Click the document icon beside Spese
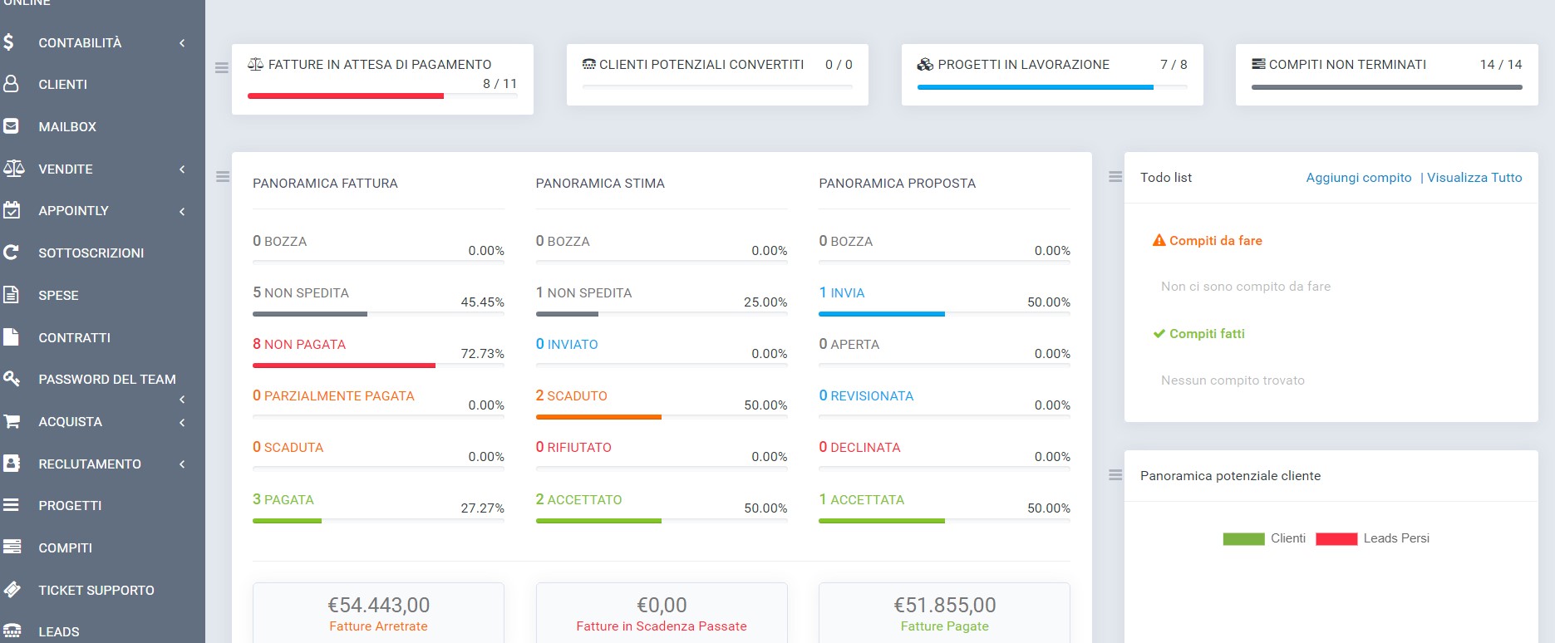Viewport: 1555px width, 643px height. (x=11, y=295)
